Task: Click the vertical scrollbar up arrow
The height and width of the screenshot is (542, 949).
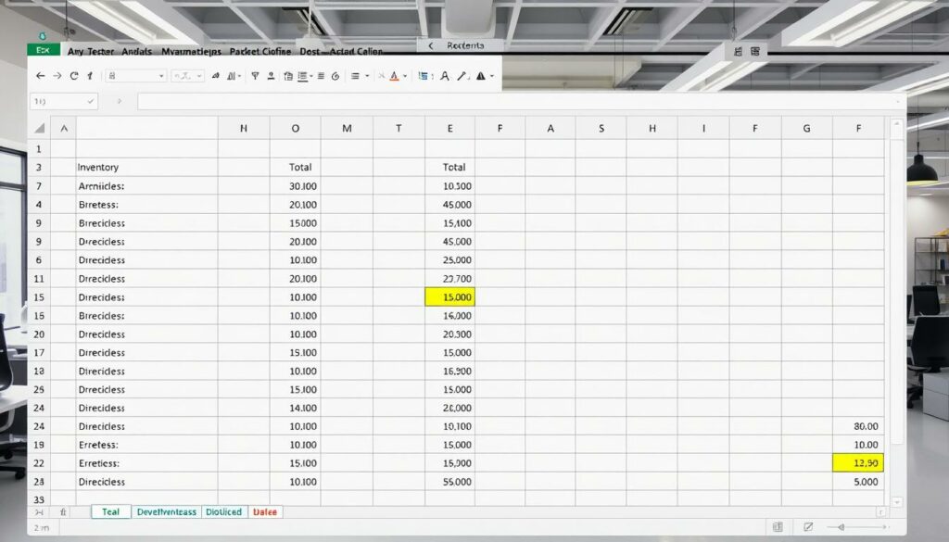Action: 897,125
